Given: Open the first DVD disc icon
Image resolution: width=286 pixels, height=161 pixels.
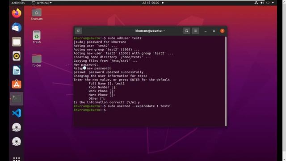Looking at the screenshot, I should [17, 127].
